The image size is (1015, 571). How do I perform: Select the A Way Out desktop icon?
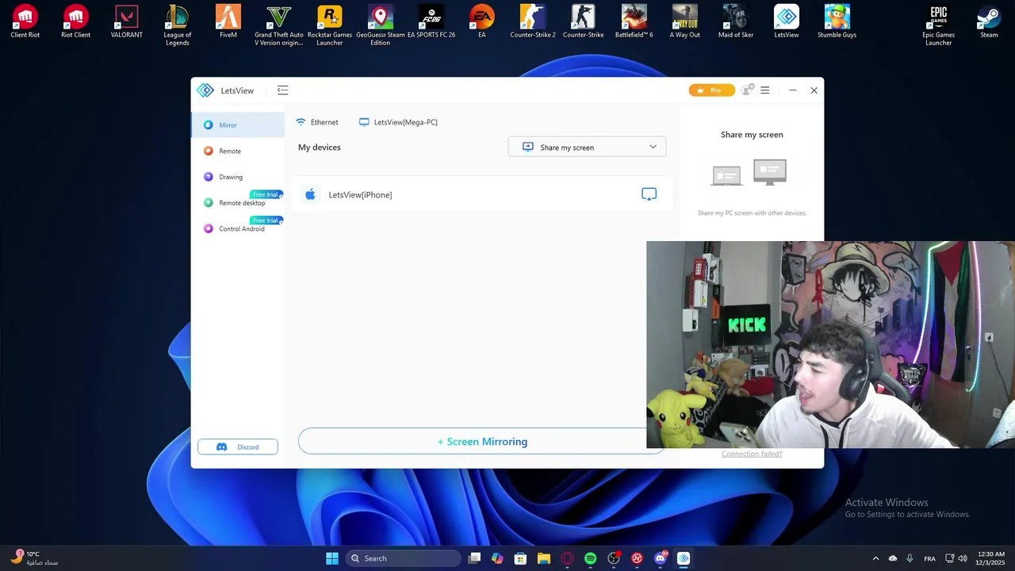685,22
